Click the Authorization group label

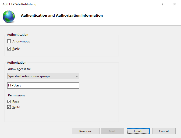pyautogui.click(x=17, y=63)
